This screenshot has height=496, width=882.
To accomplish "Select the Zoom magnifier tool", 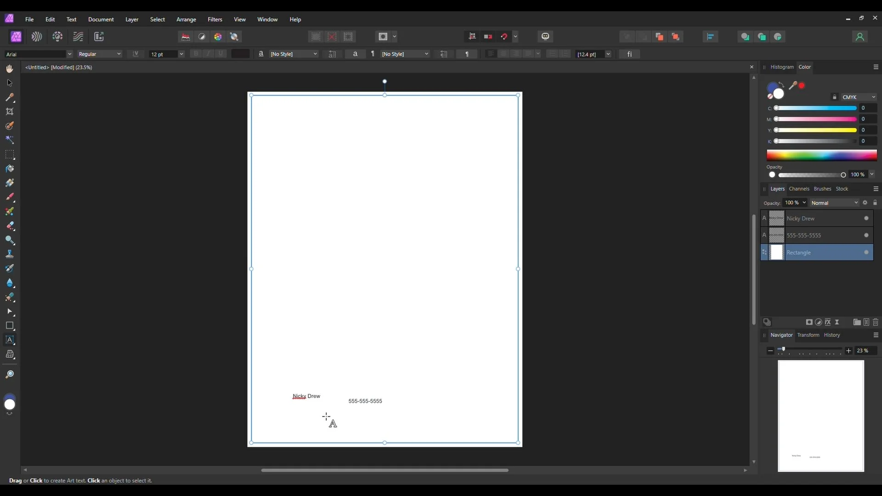I will pyautogui.click(x=10, y=375).
